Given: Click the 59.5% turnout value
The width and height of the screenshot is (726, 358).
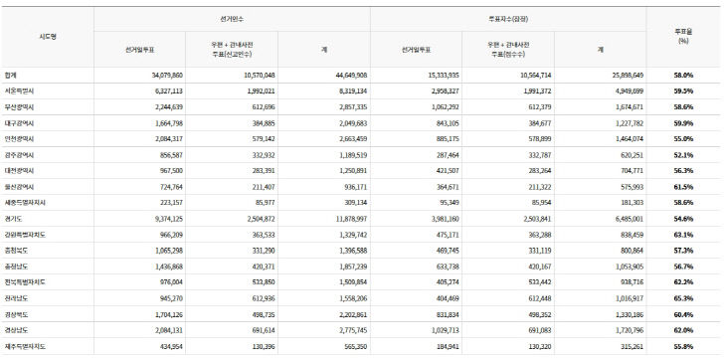Looking at the screenshot, I should tap(683, 91).
